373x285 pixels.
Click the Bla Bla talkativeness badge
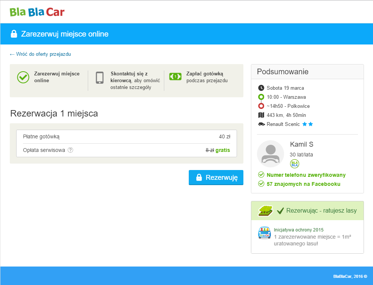(295, 164)
